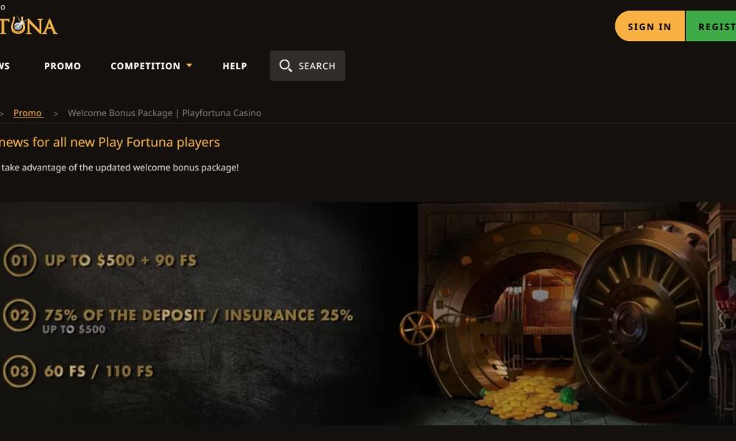The height and width of the screenshot is (441, 736).
Task: Open the Competition menu
Action: (x=146, y=66)
